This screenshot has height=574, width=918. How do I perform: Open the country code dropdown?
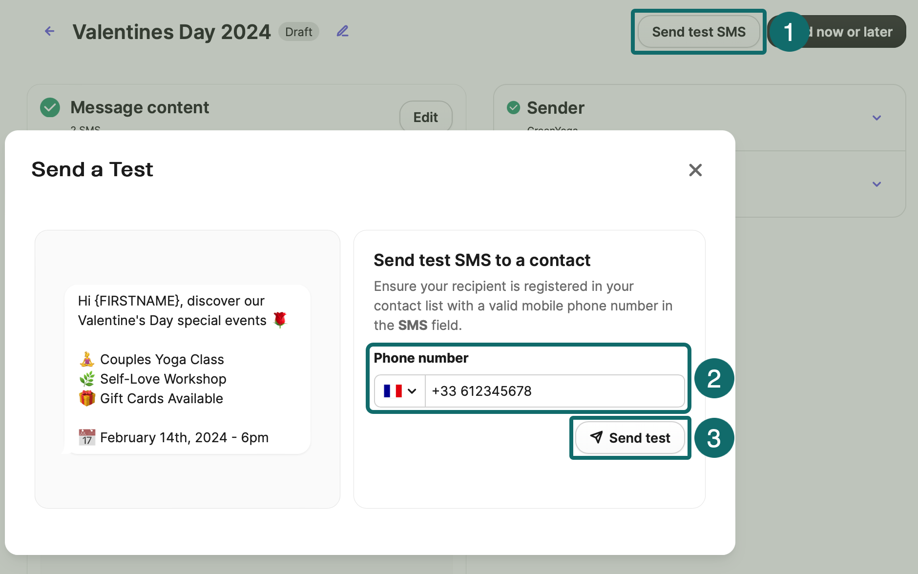click(412, 391)
